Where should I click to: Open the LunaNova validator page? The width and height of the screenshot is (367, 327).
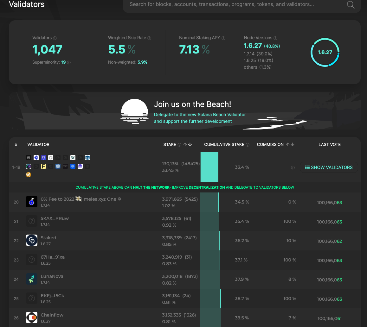[x=52, y=276]
